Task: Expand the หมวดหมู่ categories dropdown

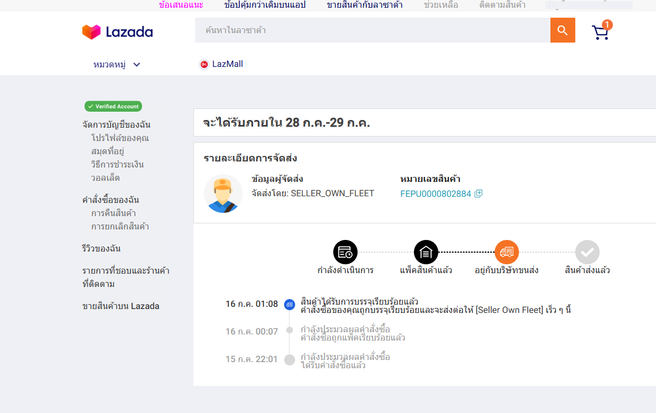Action: coord(117,65)
